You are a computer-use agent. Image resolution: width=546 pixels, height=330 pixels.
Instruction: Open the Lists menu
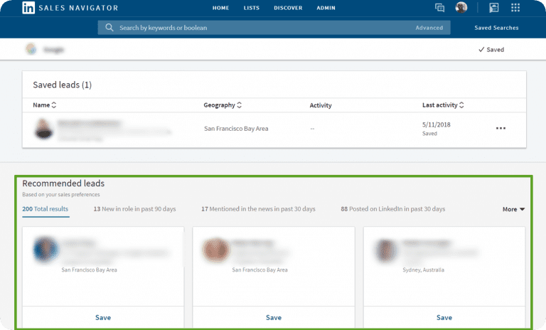click(x=251, y=8)
